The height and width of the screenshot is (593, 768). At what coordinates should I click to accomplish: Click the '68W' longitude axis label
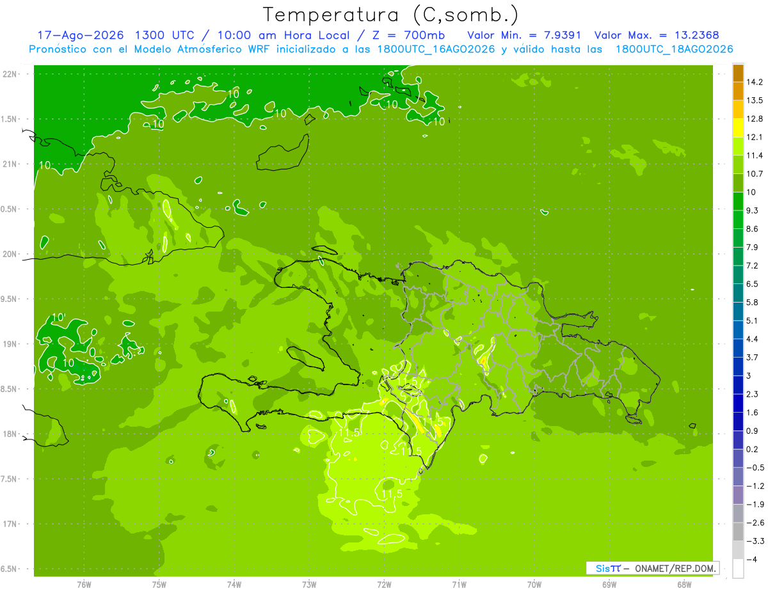click(684, 584)
